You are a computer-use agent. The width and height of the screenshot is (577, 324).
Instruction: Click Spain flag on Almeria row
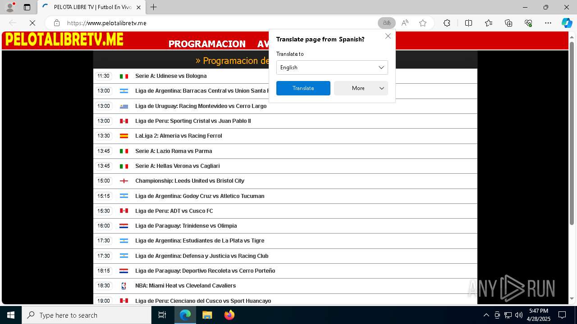pos(124,136)
